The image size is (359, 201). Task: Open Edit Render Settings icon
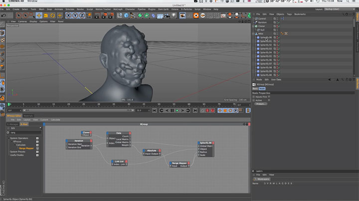(x=111, y=15)
